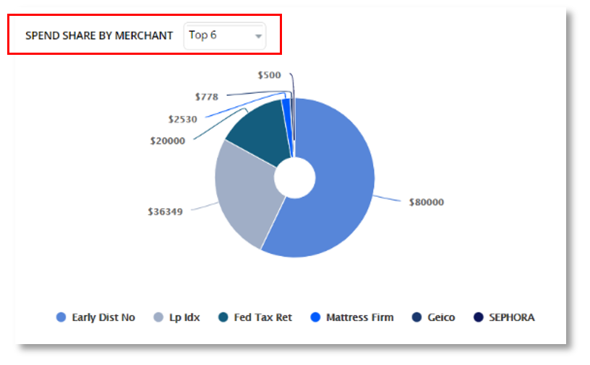Screen dimensions: 590x365
Task: Click the Fed Tax Ret legend dot
Action: pos(223,317)
